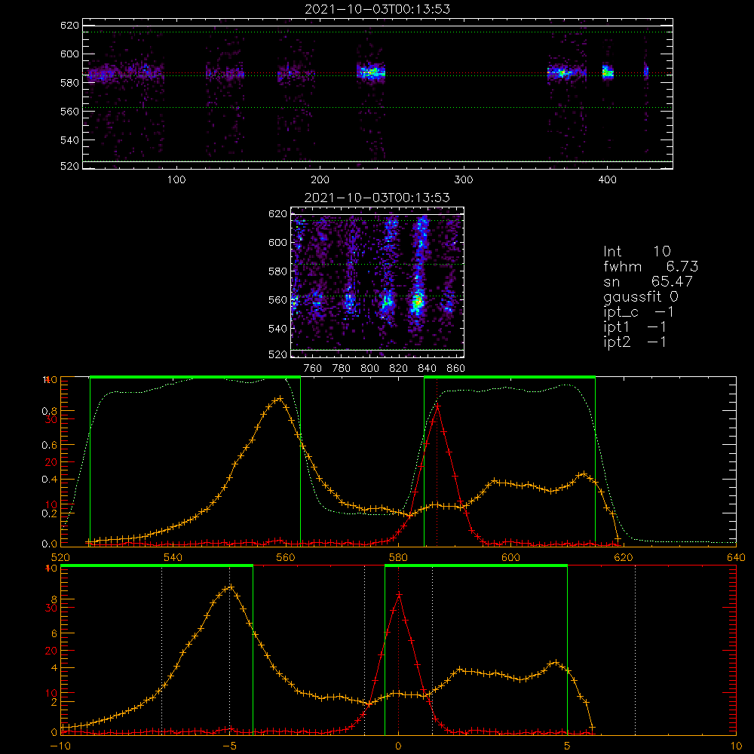Click the orange peak near 559 in upper profile plot
The height and width of the screenshot is (754, 754).
(x=280, y=398)
